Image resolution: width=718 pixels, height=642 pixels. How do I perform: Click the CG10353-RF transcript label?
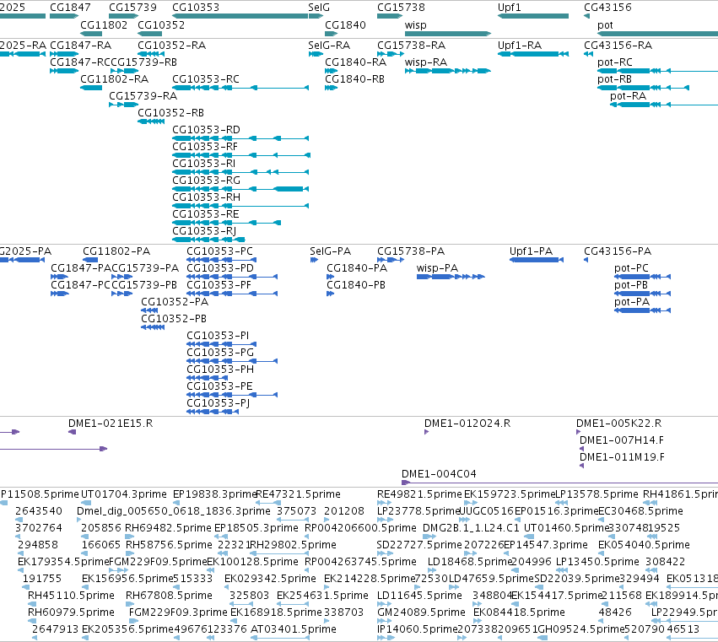pyautogui.click(x=205, y=147)
